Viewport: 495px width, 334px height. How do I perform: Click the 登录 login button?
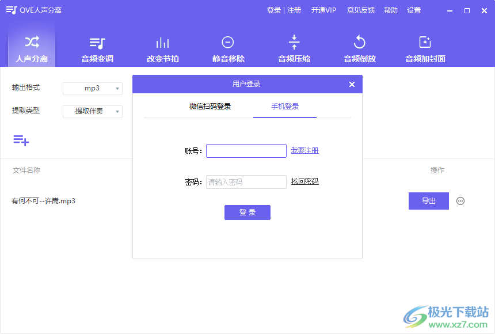(247, 212)
